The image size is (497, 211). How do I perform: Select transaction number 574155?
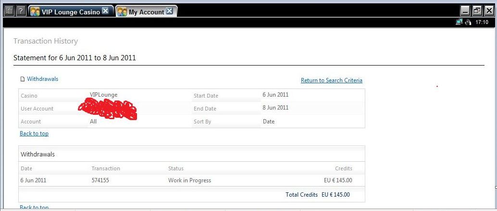point(100,180)
